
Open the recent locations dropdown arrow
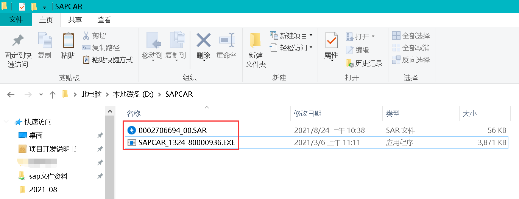[41, 95]
